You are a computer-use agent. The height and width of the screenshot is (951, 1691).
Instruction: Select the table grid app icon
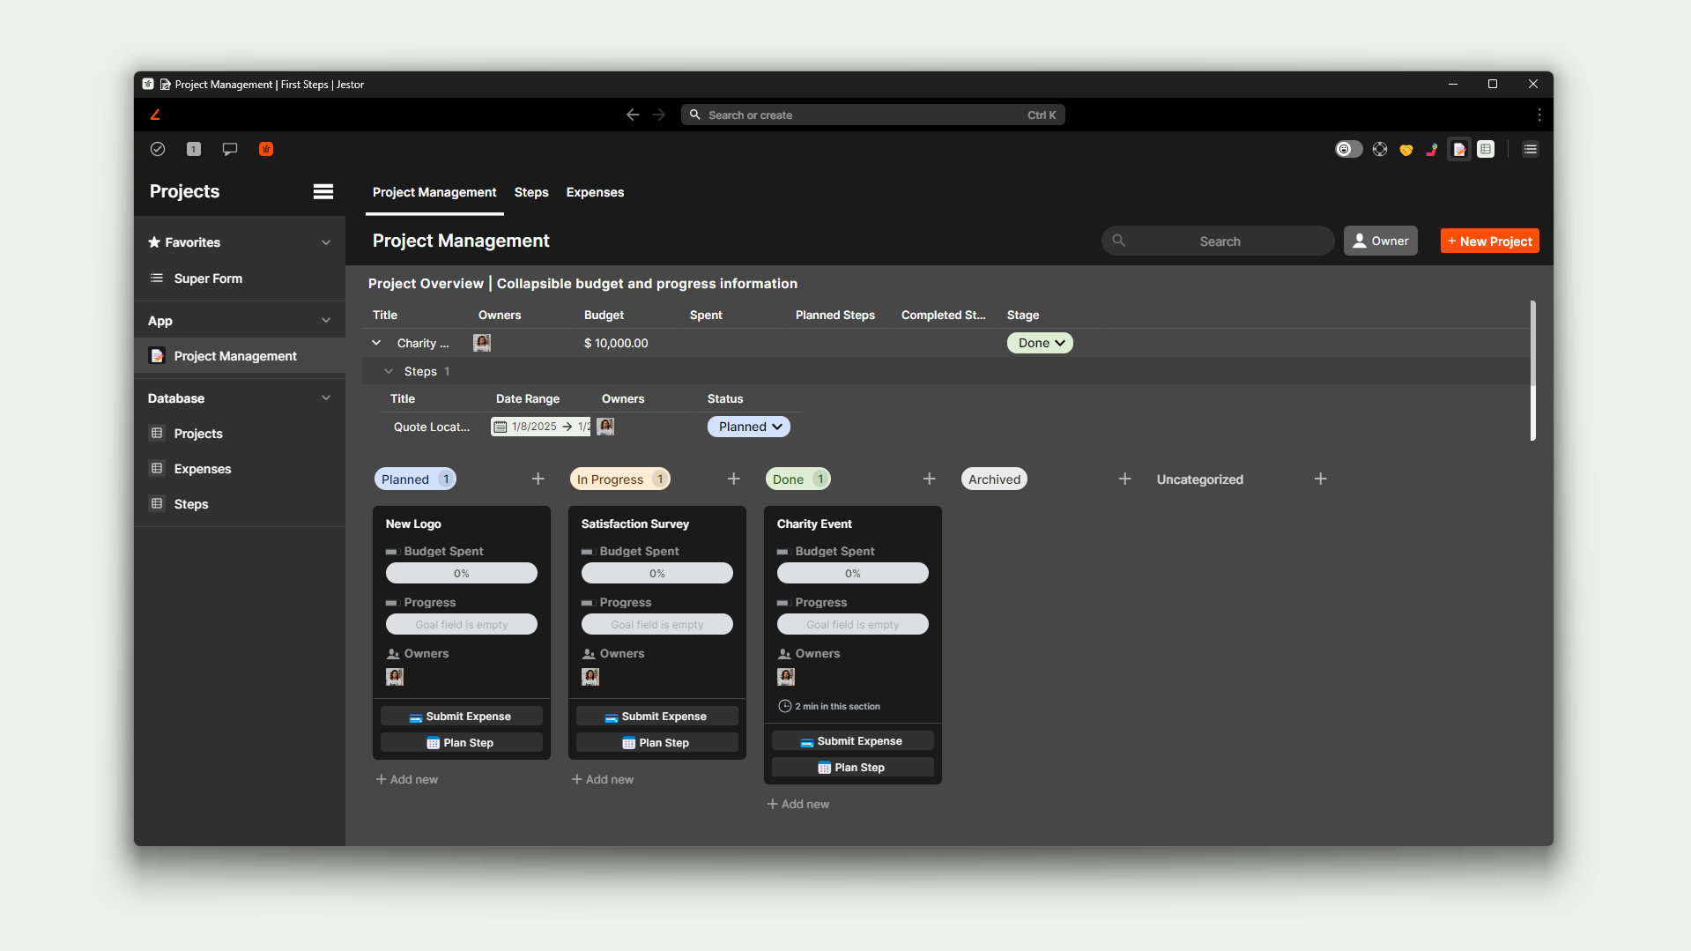[1486, 149]
